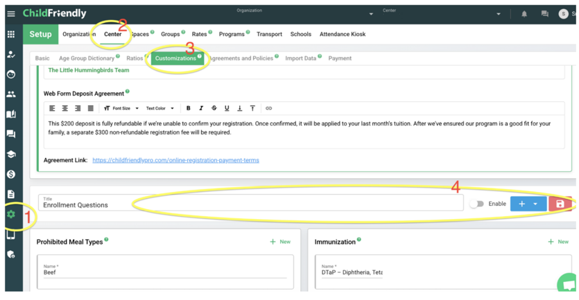Open the Font Size dropdown
This screenshot has width=579, height=300.
tap(121, 108)
